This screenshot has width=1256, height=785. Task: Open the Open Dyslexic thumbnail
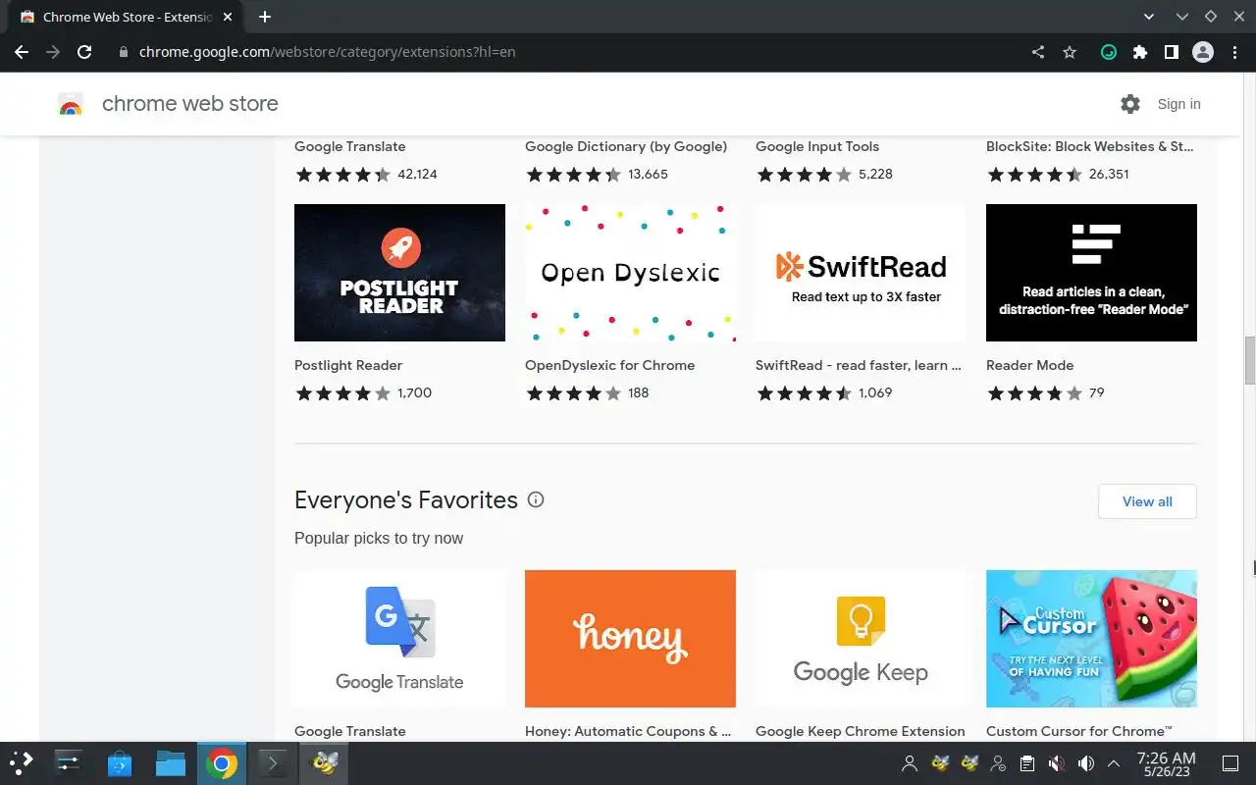pyautogui.click(x=630, y=273)
